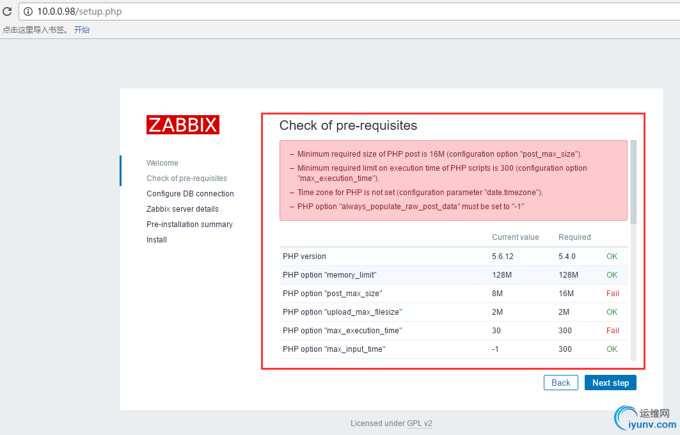Viewport: 680px width, 435px height.
Task: Click the -1 current value for max_input_time
Action: pos(495,349)
